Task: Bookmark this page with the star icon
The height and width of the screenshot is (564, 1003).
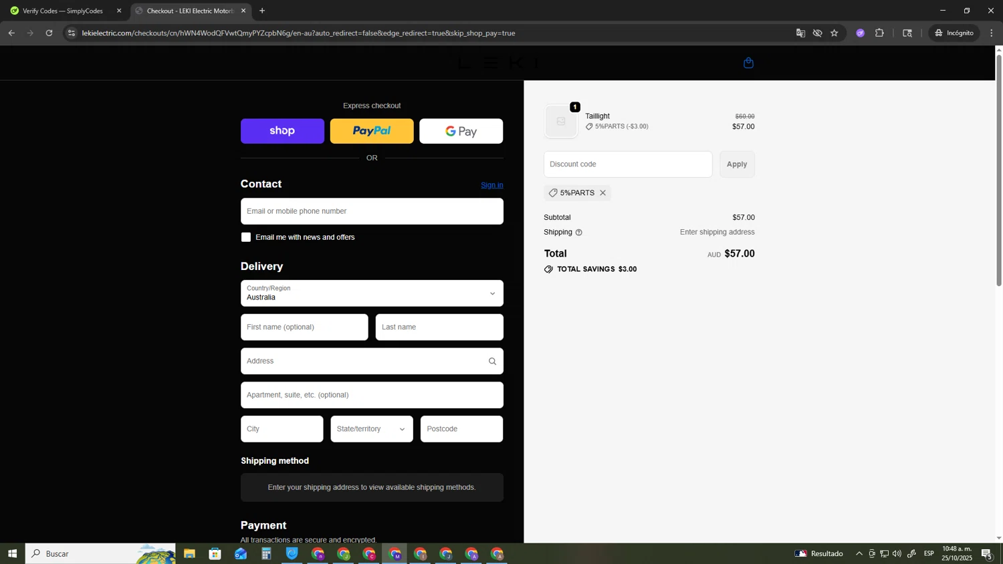Action: click(x=834, y=33)
